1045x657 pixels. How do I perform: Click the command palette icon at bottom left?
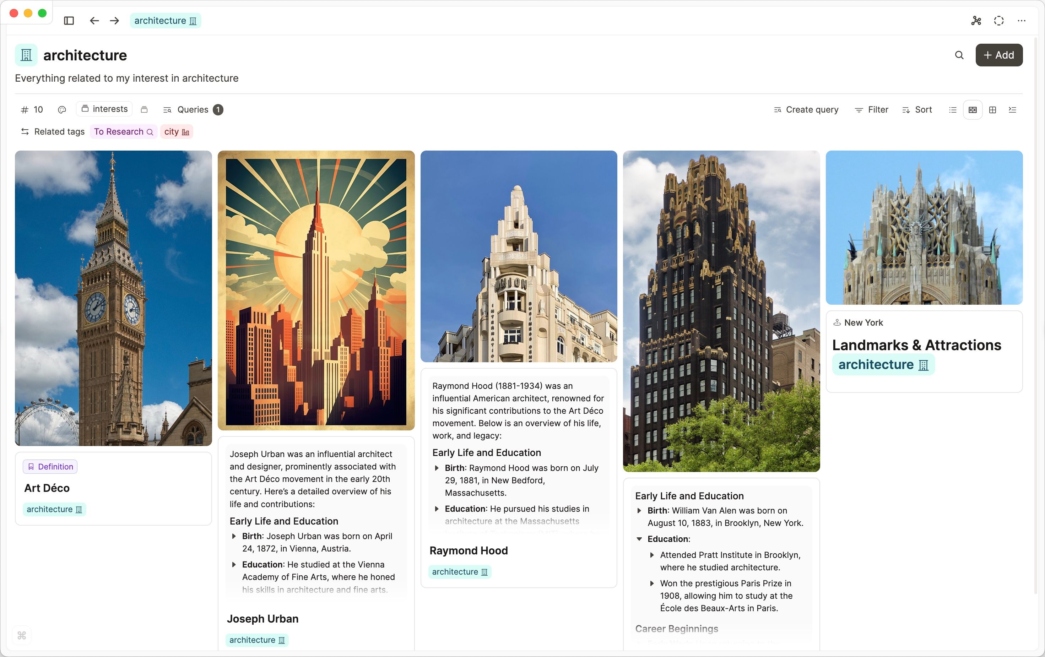pyautogui.click(x=22, y=635)
